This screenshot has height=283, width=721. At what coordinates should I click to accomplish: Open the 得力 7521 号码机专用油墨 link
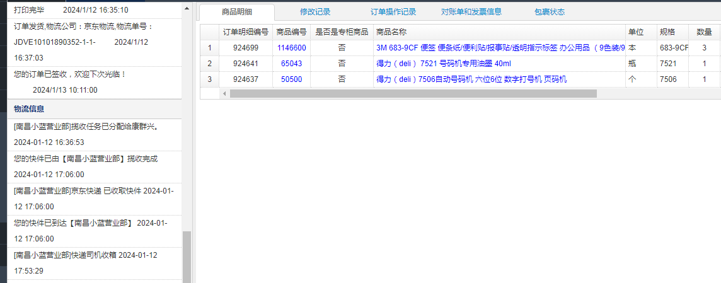[x=443, y=64]
